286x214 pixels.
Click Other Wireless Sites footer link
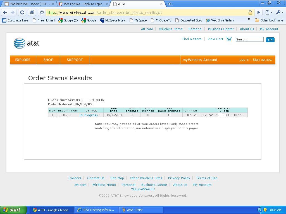tap(146, 178)
